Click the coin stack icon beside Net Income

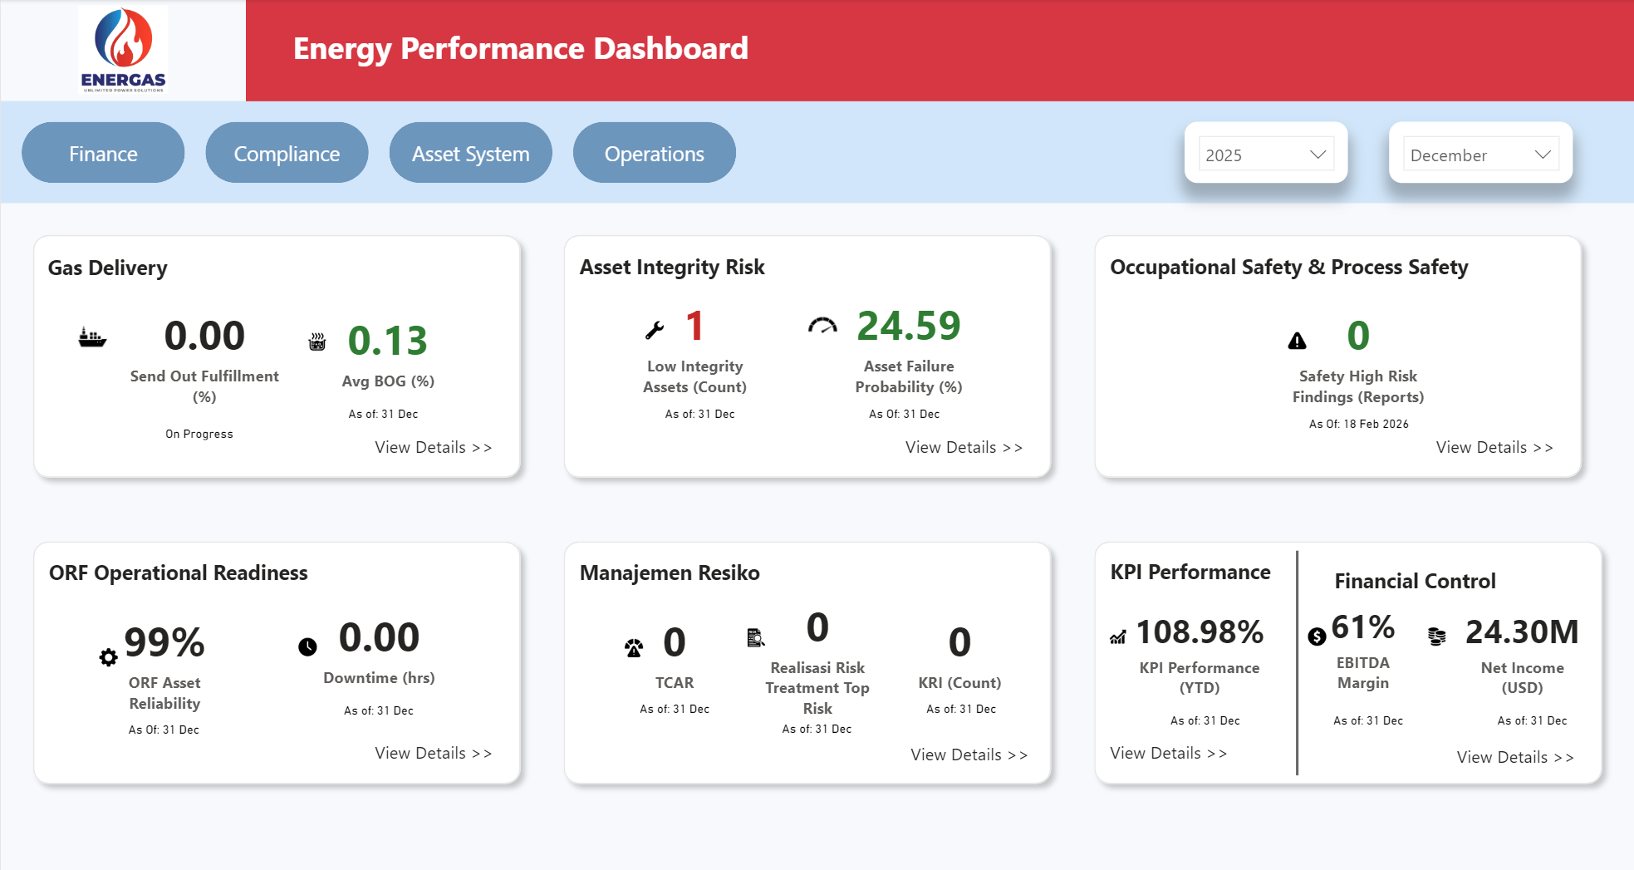click(1437, 637)
